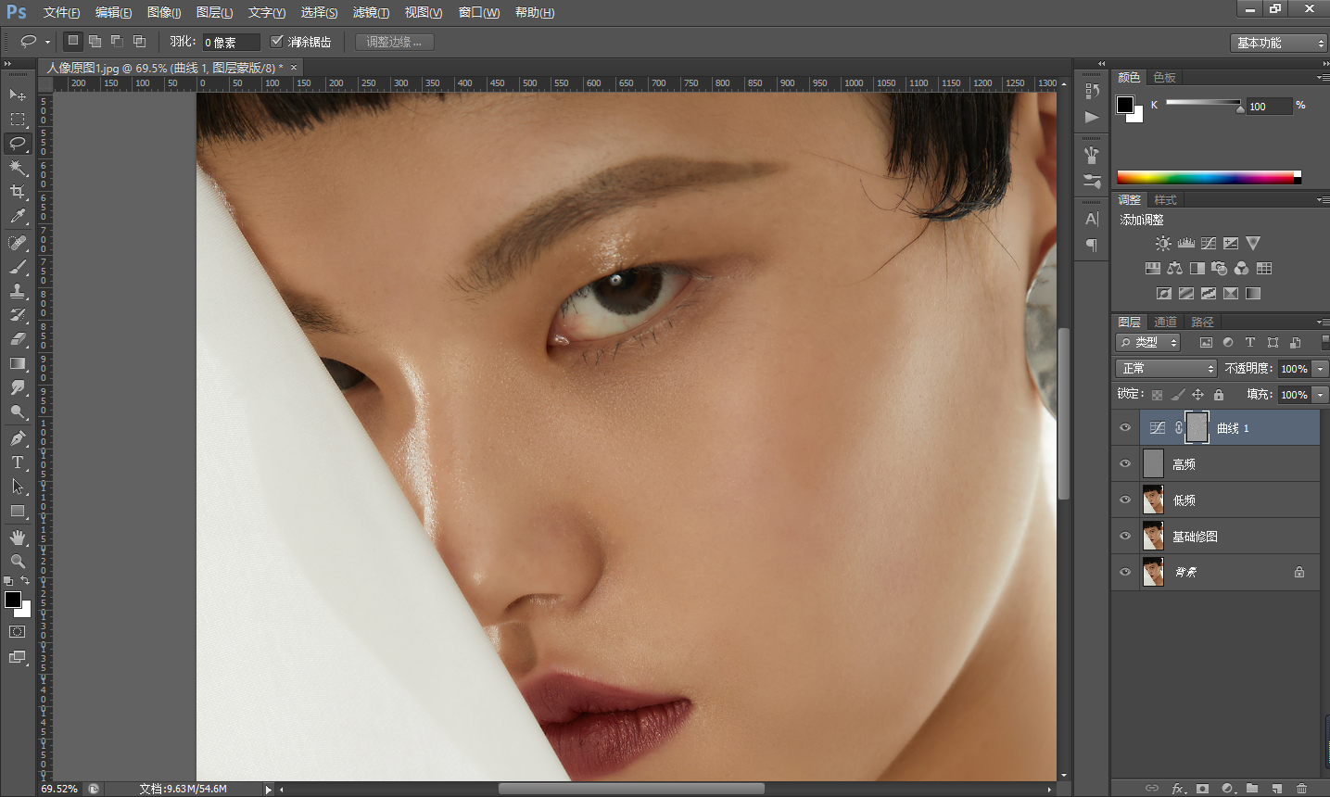Click the foreground color swatch in toolbox

(13, 600)
